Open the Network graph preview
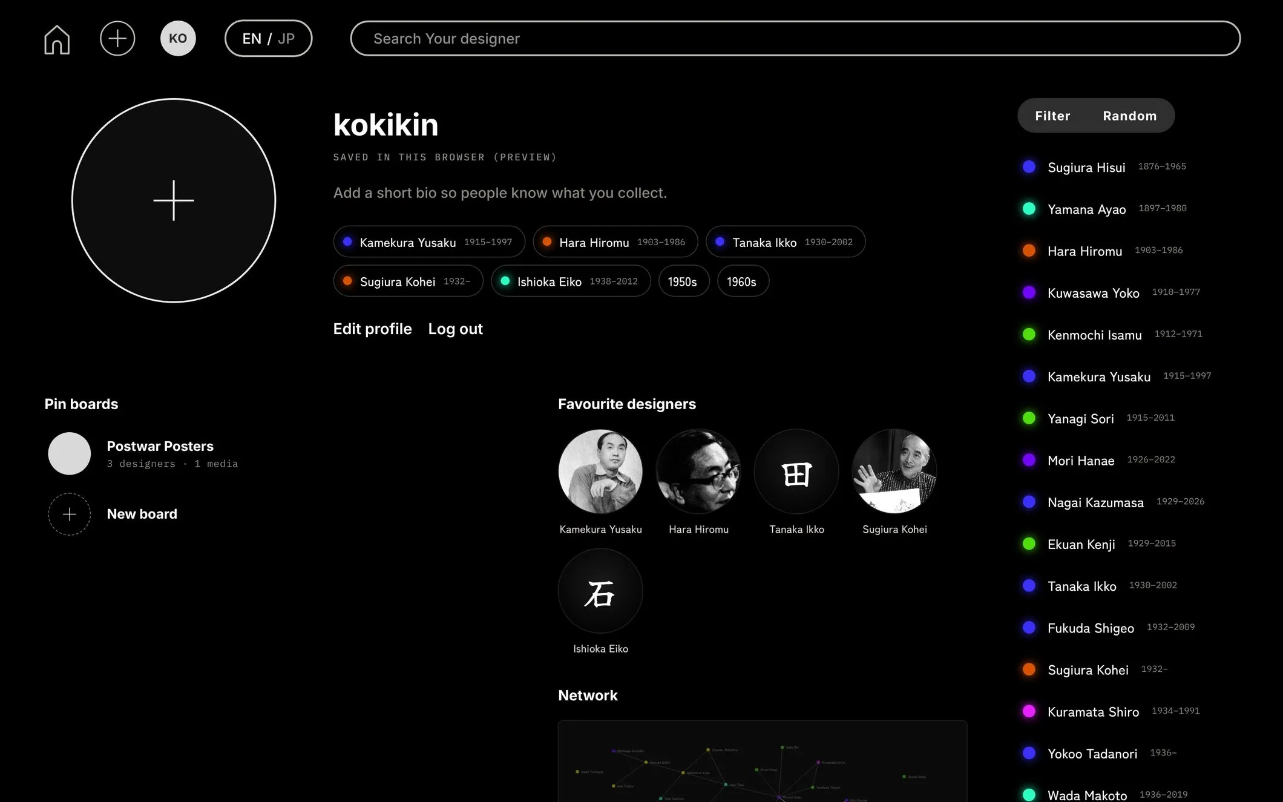 [x=763, y=761]
